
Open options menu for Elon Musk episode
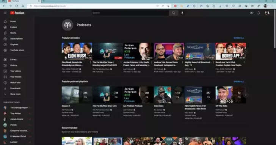pos(90,62)
